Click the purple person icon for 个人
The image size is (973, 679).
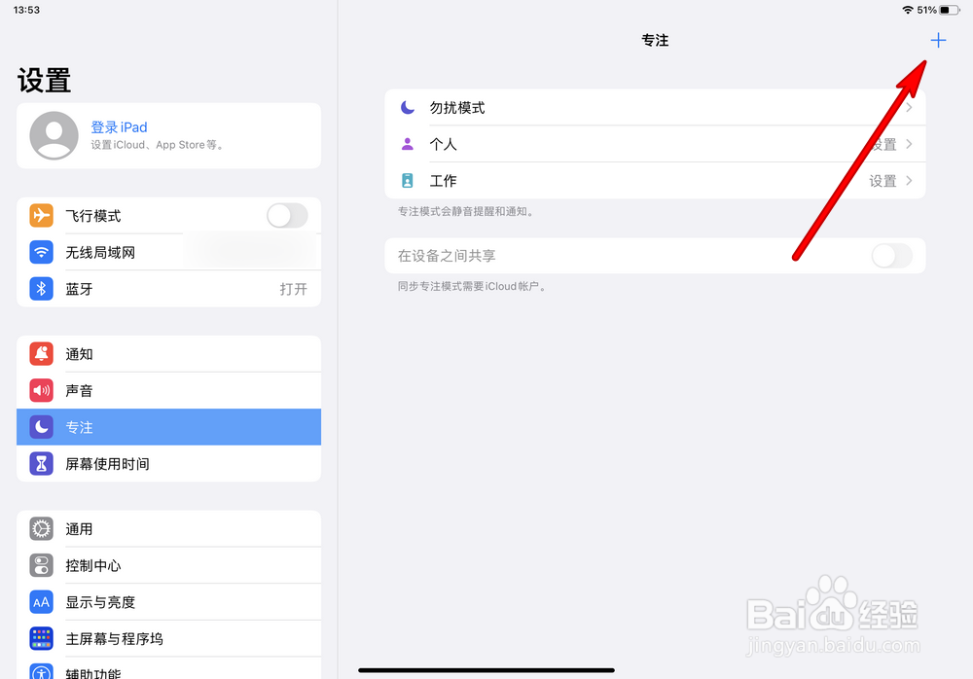tap(407, 144)
